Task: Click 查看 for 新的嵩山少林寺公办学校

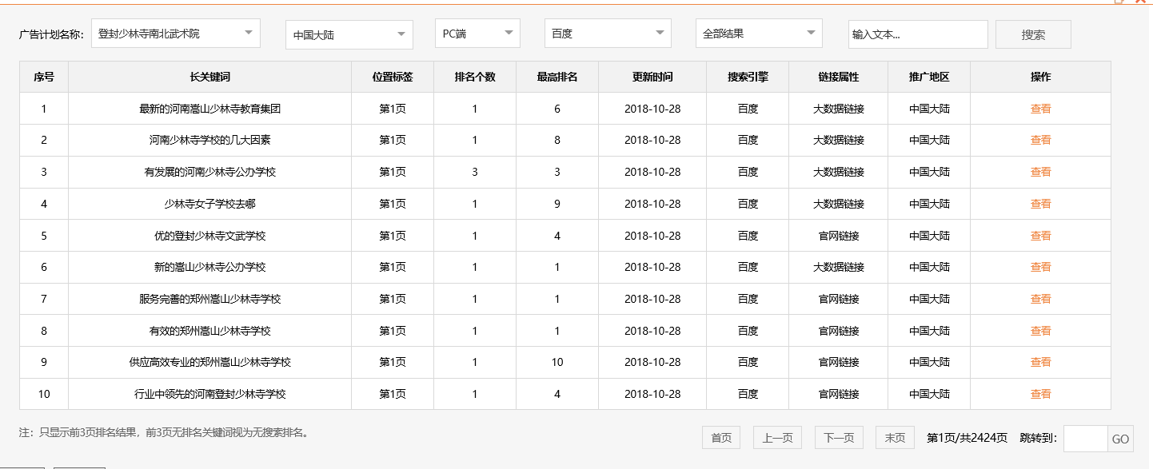Action: (x=1040, y=267)
